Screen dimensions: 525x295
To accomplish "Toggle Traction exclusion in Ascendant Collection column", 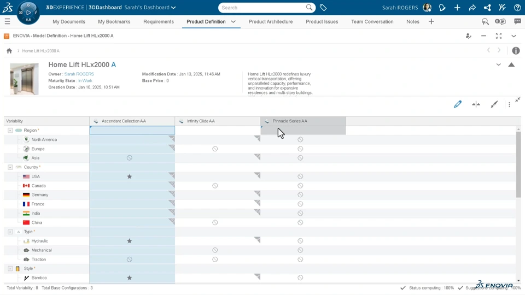I will [x=130, y=259].
